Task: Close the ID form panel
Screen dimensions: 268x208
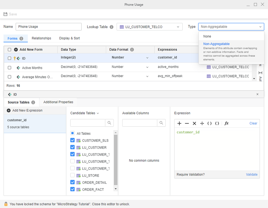Action: [x=258, y=94]
